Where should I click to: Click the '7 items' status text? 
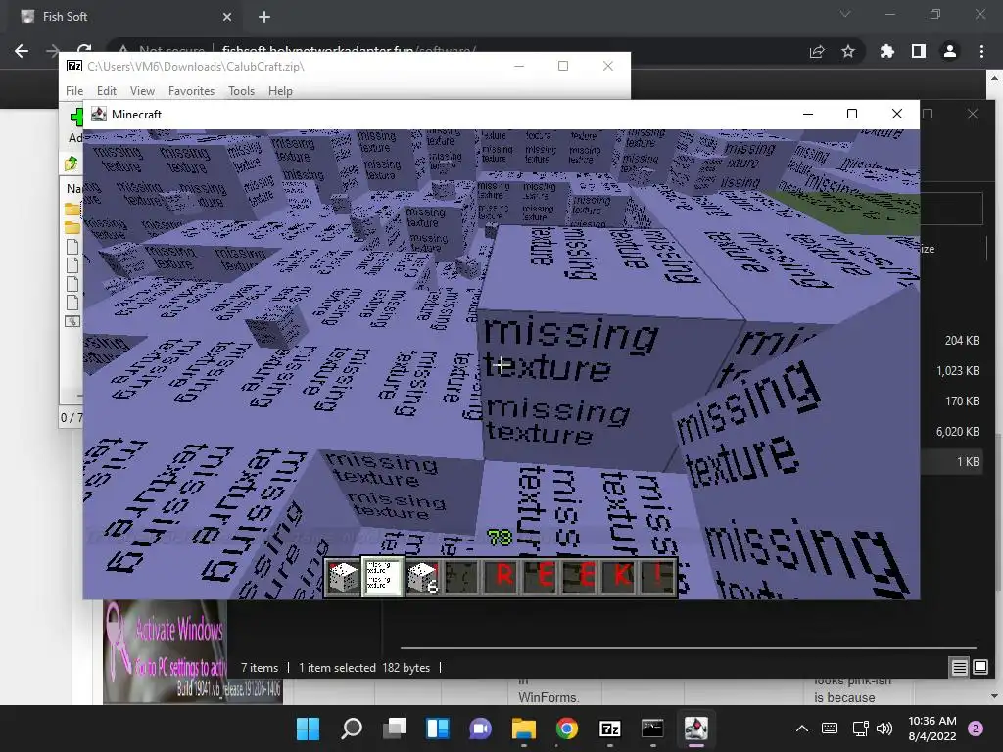coord(260,668)
